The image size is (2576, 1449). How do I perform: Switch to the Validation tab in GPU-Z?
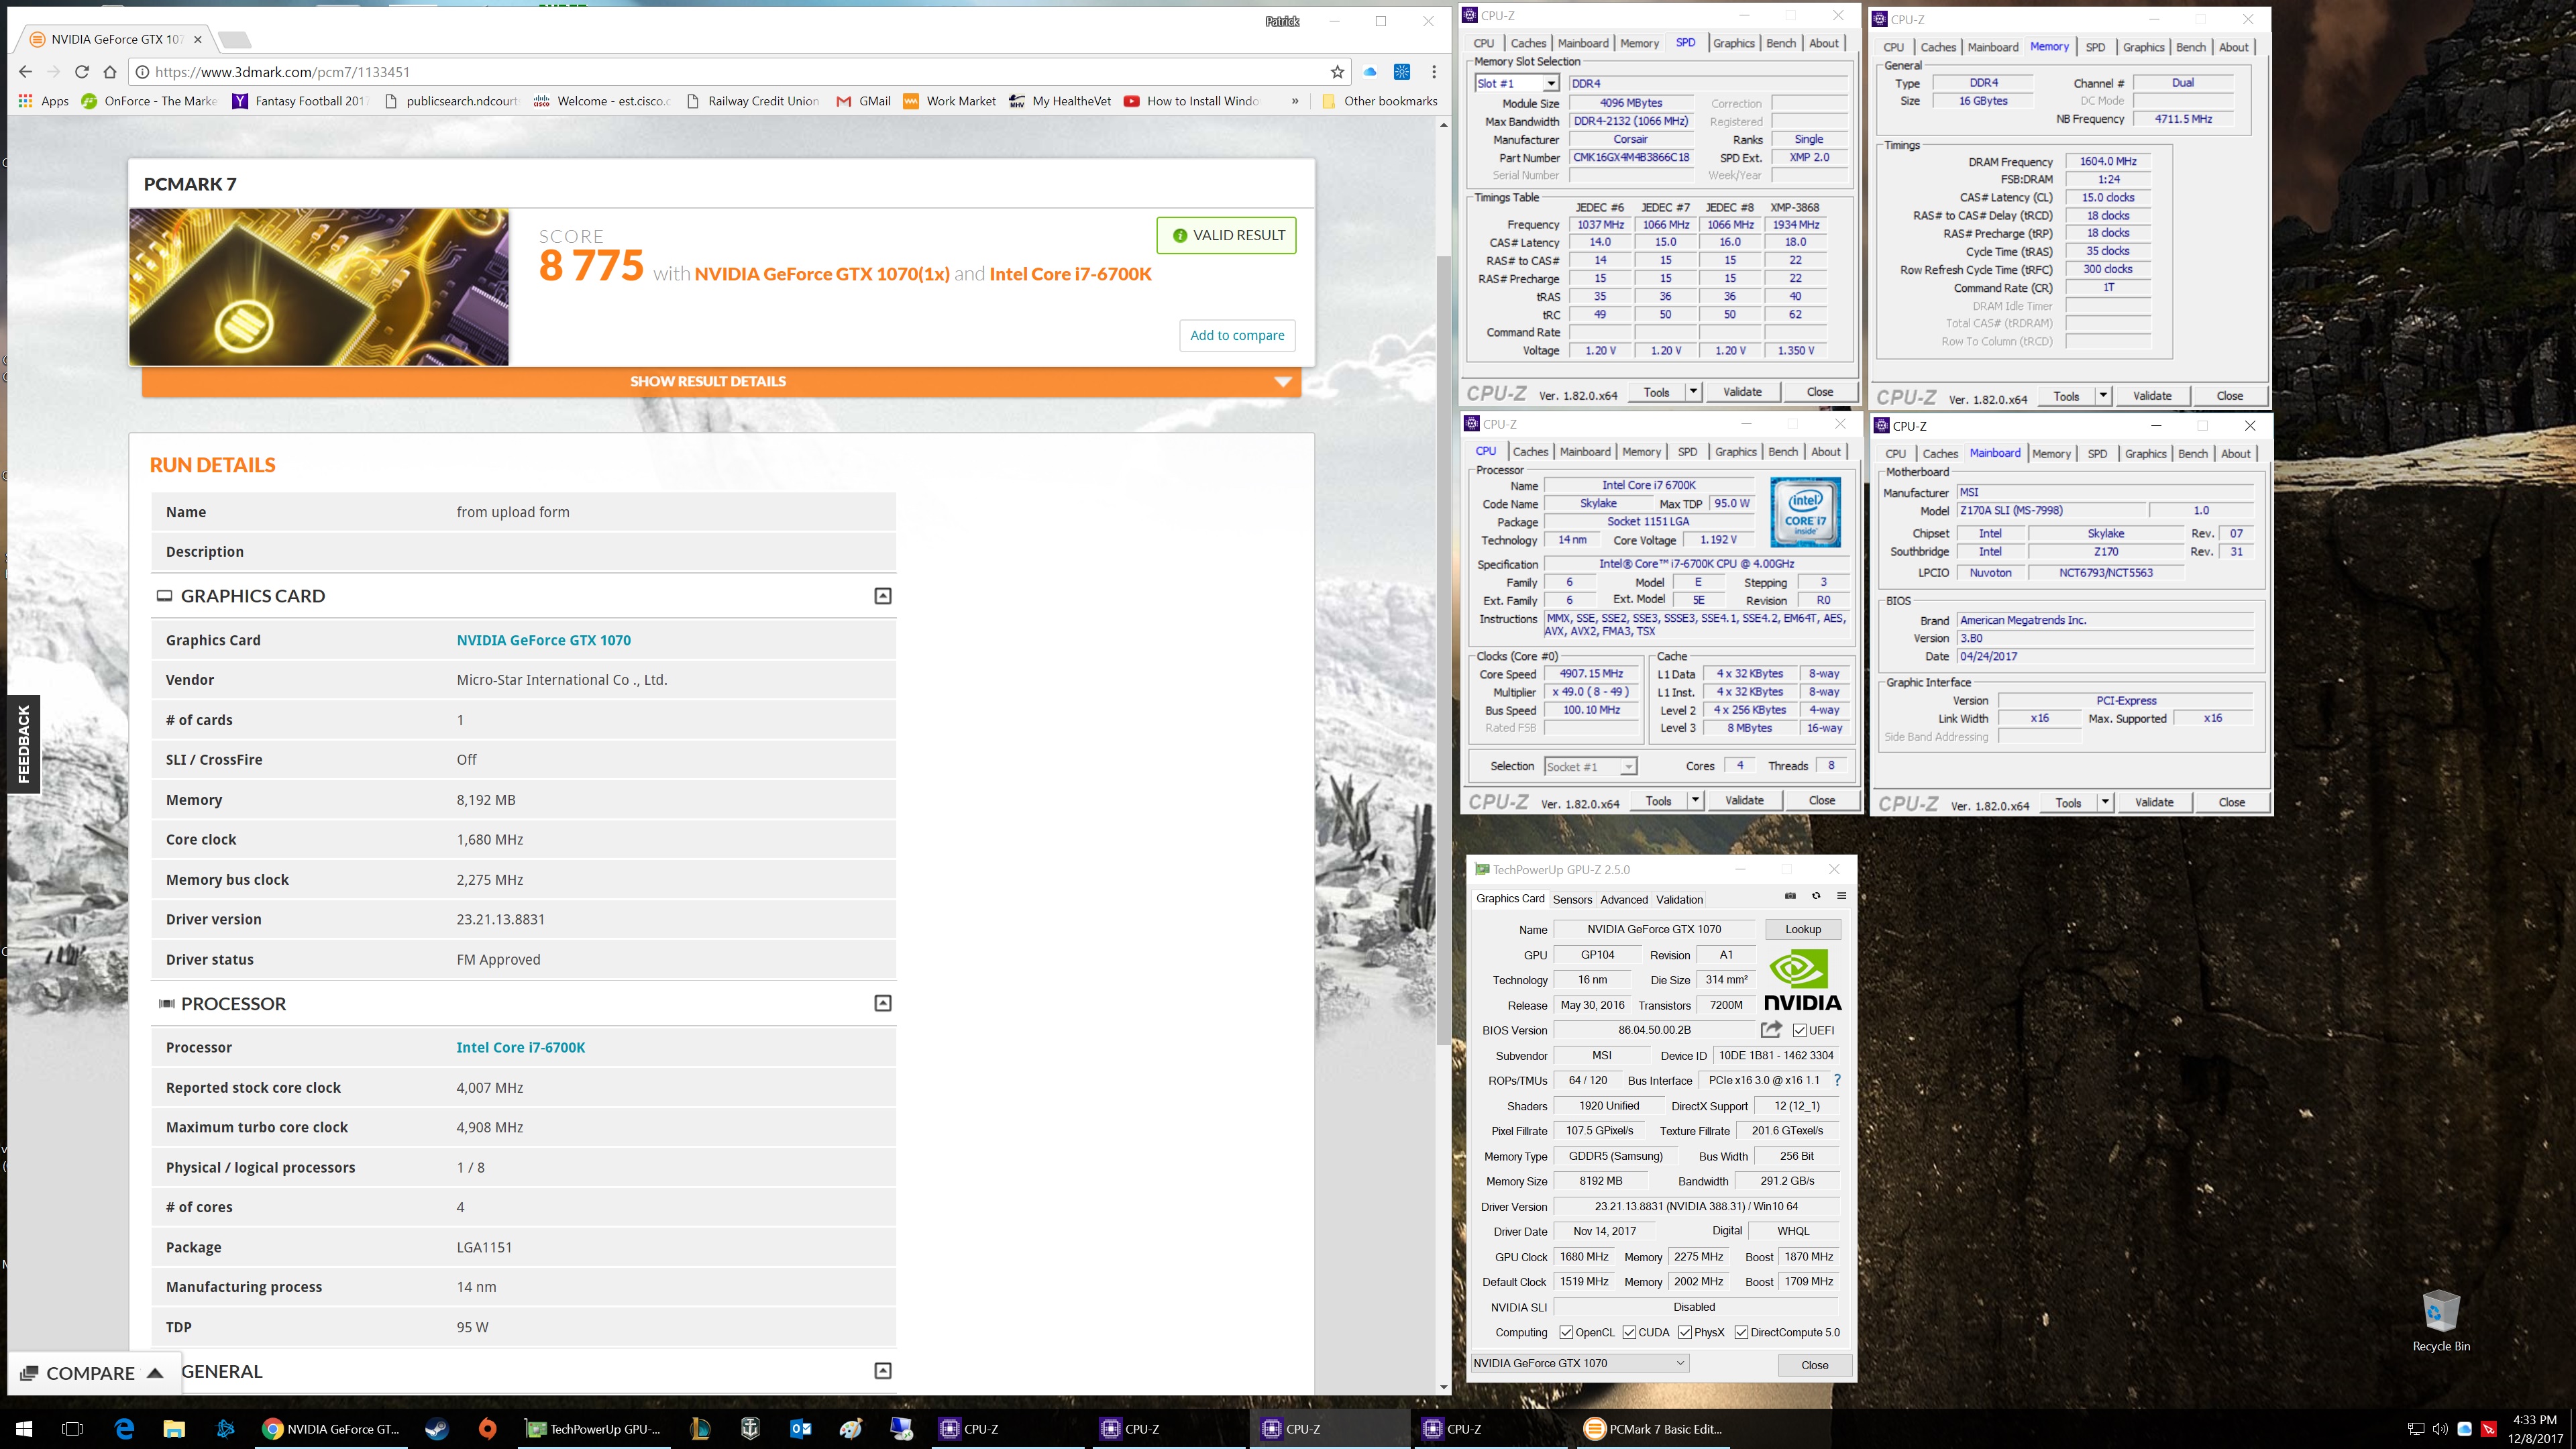tap(1680, 899)
